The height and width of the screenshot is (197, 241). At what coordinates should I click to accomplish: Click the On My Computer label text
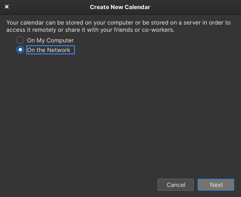(50, 40)
